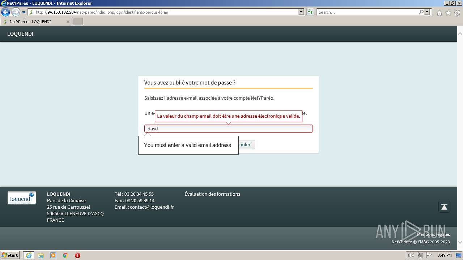Click the network tray icon
Viewport: 463px width, 260px height.
[x=420, y=255]
